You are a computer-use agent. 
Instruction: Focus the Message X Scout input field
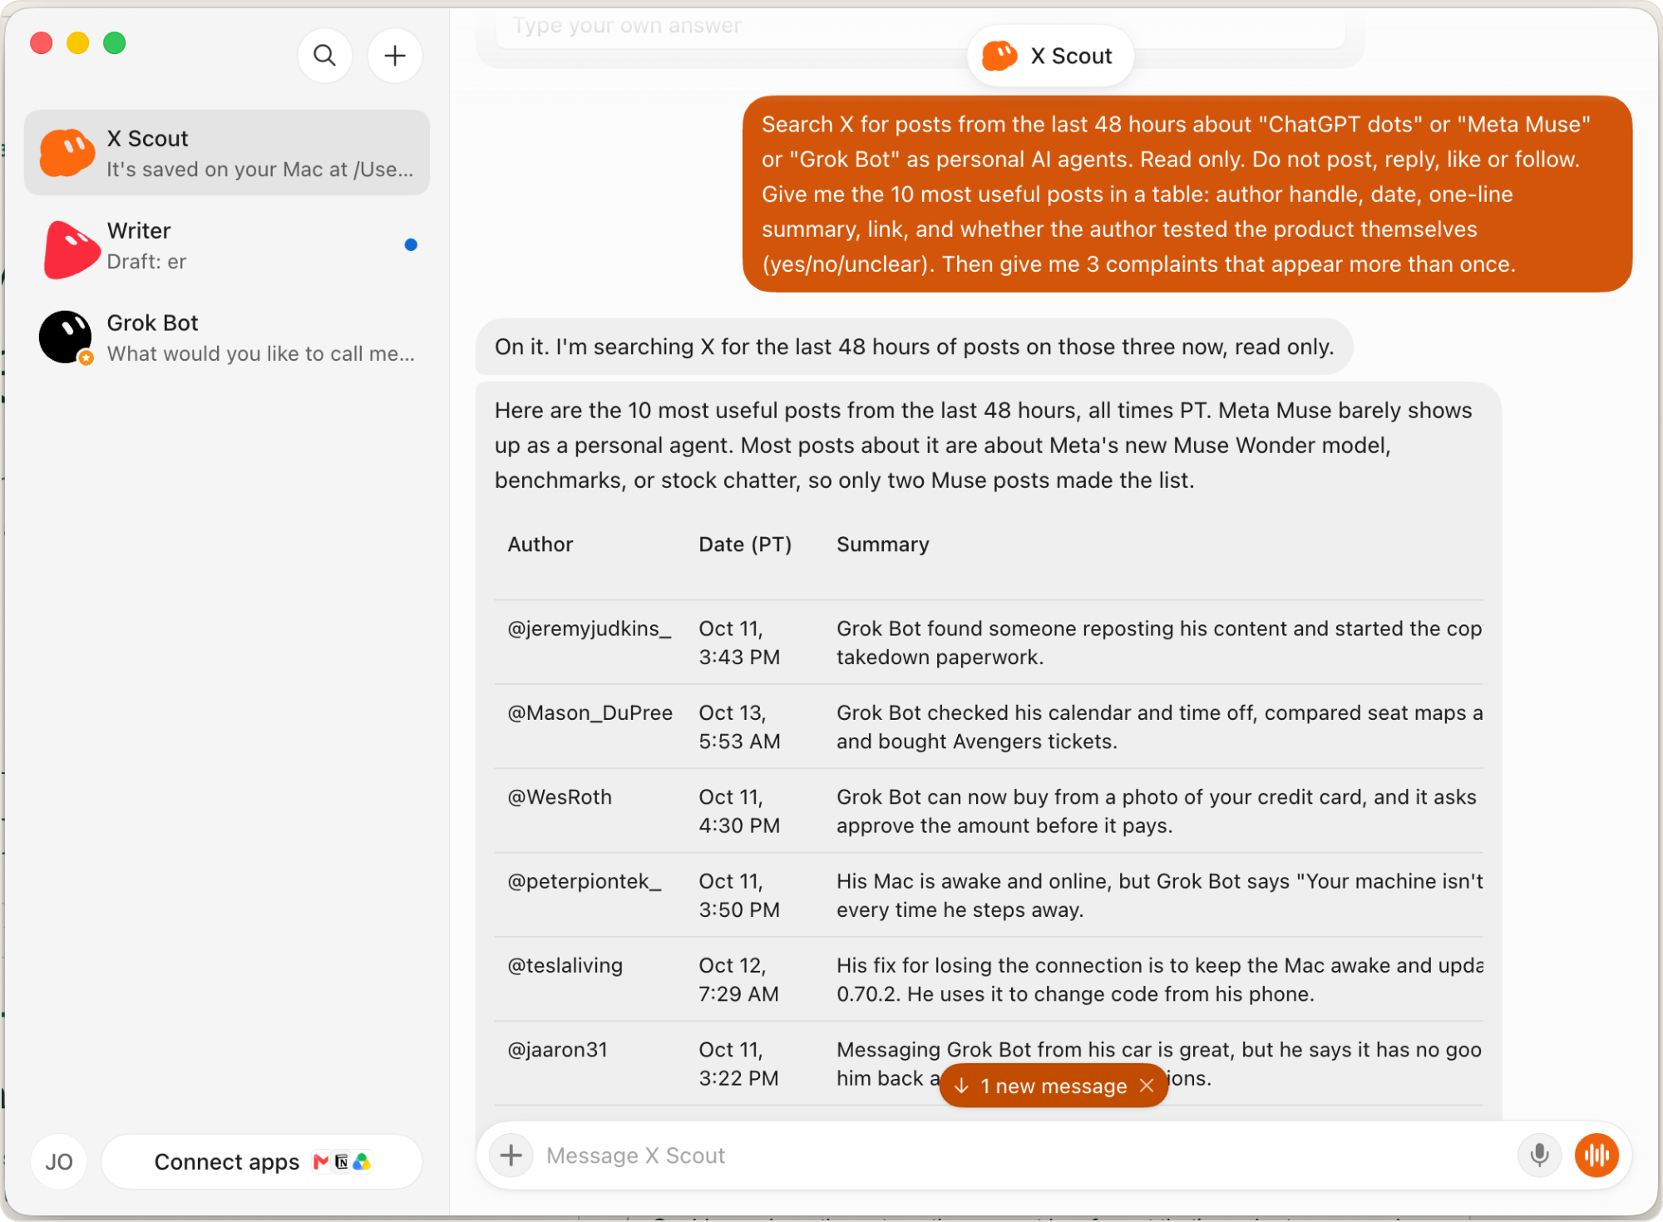(1023, 1155)
